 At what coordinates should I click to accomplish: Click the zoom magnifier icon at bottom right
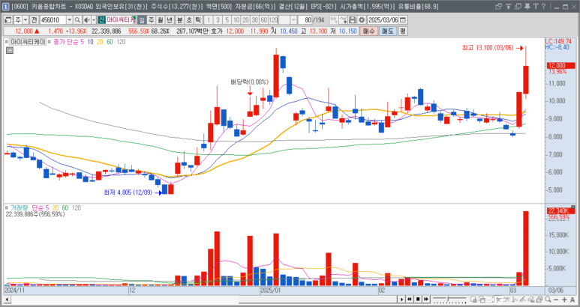tap(548, 300)
